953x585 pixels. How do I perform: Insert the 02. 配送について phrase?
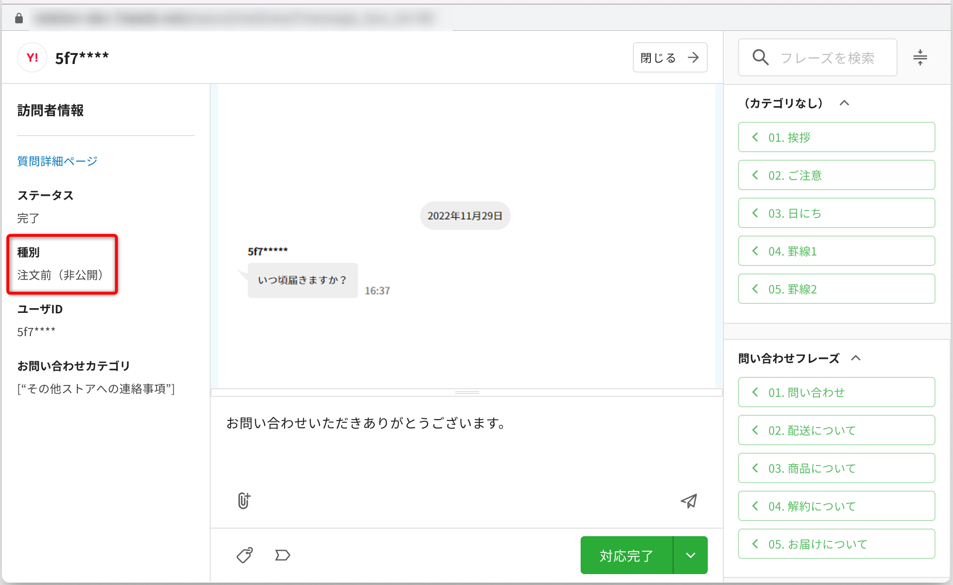836,430
